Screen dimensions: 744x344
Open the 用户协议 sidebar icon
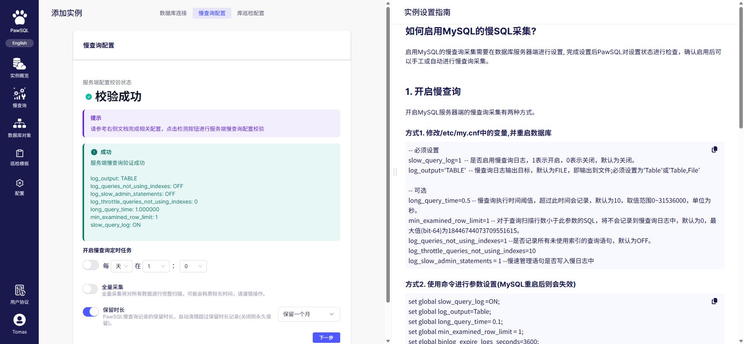pyautogui.click(x=19, y=290)
